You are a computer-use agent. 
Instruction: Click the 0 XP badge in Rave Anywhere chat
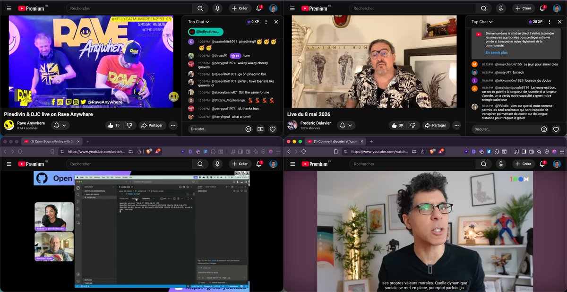(x=253, y=22)
